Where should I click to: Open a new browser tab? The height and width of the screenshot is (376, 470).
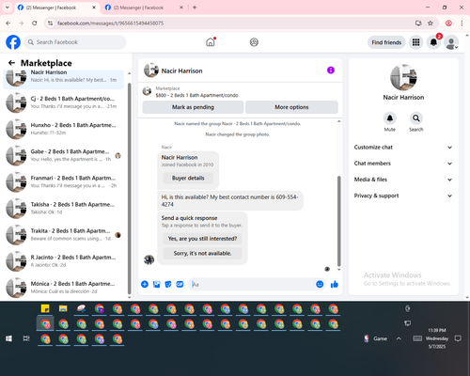tap(195, 8)
